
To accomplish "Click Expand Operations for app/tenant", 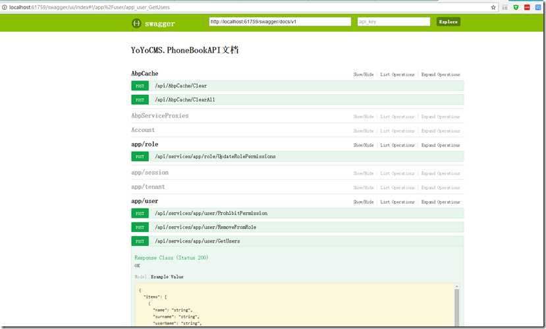I will pos(441,188).
